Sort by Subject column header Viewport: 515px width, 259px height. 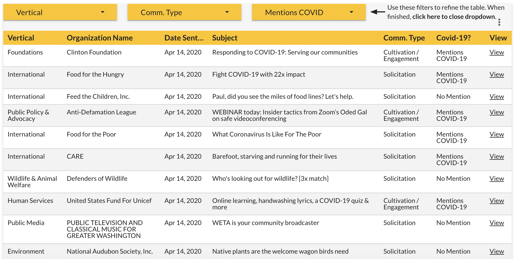225,38
